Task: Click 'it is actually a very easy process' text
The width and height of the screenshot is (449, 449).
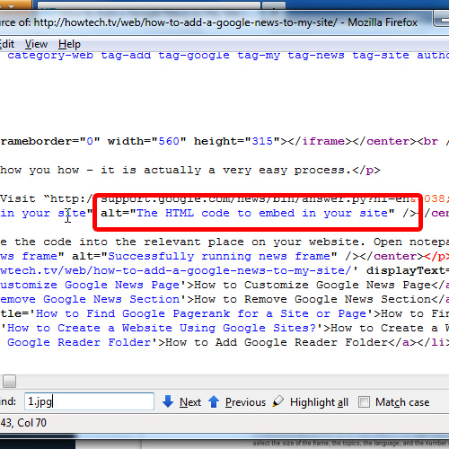Action: tap(225, 170)
